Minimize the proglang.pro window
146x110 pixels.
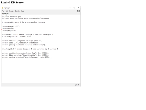(x=70, y=8)
